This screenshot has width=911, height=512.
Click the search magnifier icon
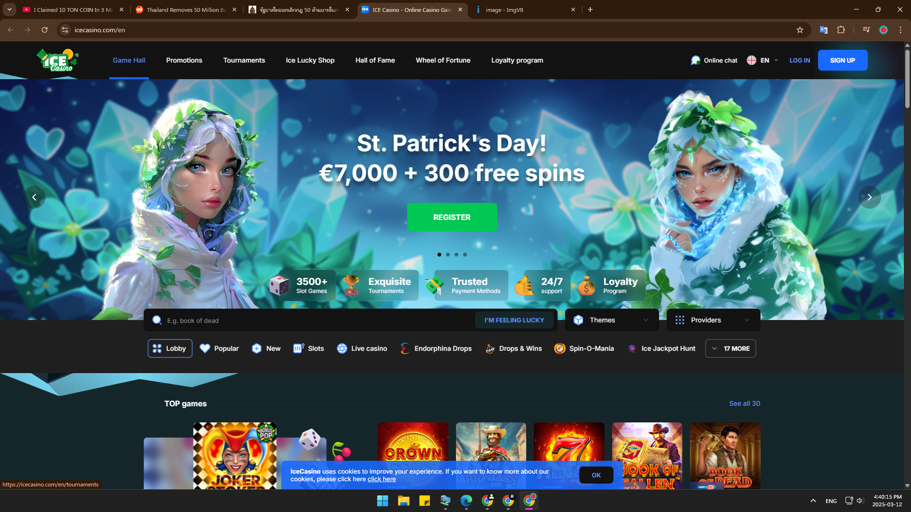coord(157,320)
